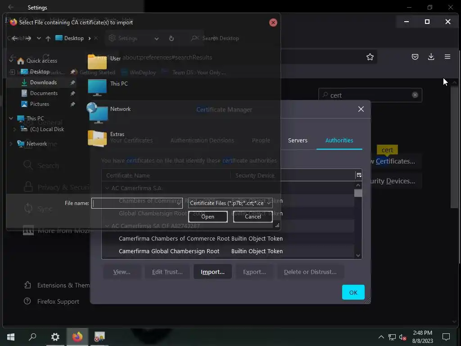461x346 pixels.
Task: Select Desktop in Quick access
Action: (40, 72)
